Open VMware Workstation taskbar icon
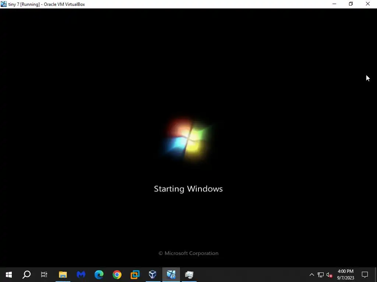Viewport: 377px width, 282px height. tap(135, 275)
